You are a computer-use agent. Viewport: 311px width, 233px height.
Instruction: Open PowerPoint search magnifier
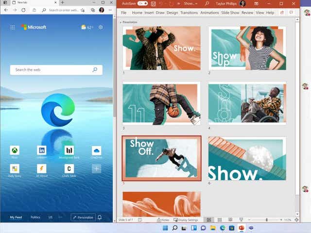[x=207, y=3]
